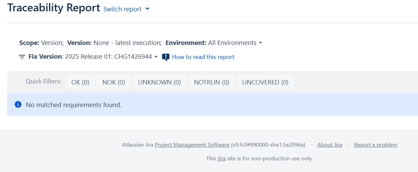Expand the All Environments dropdown
Screen dimensions: 418x172
click(x=235, y=43)
